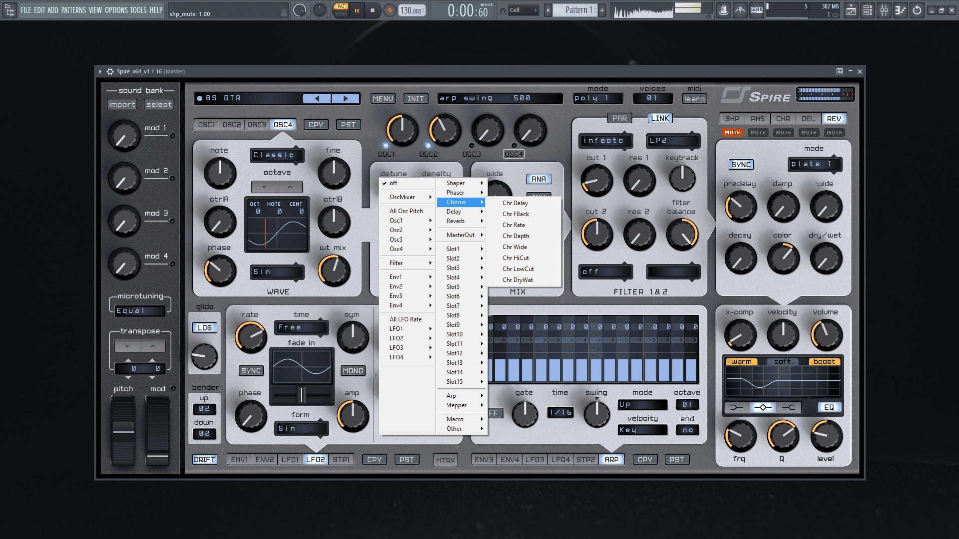Open the mixer window icon
The width and height of the screenshot is (959, 539).
click(884, 10)
